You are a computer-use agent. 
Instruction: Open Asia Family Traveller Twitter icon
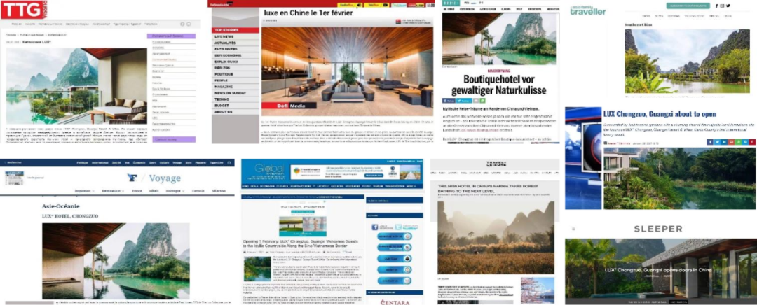coord(728,6)
